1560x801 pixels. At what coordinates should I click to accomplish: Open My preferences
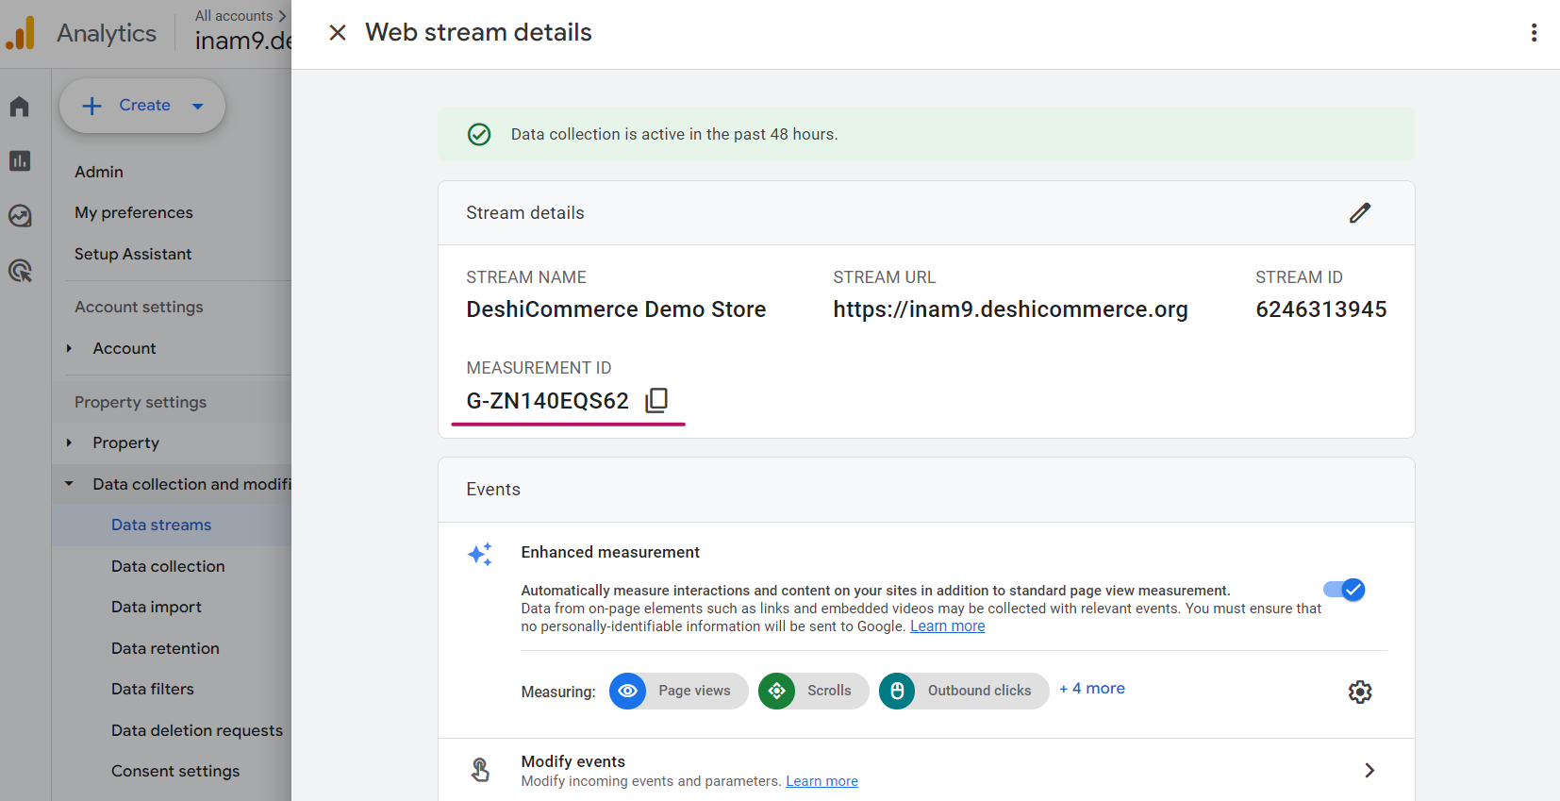point(134,213)
